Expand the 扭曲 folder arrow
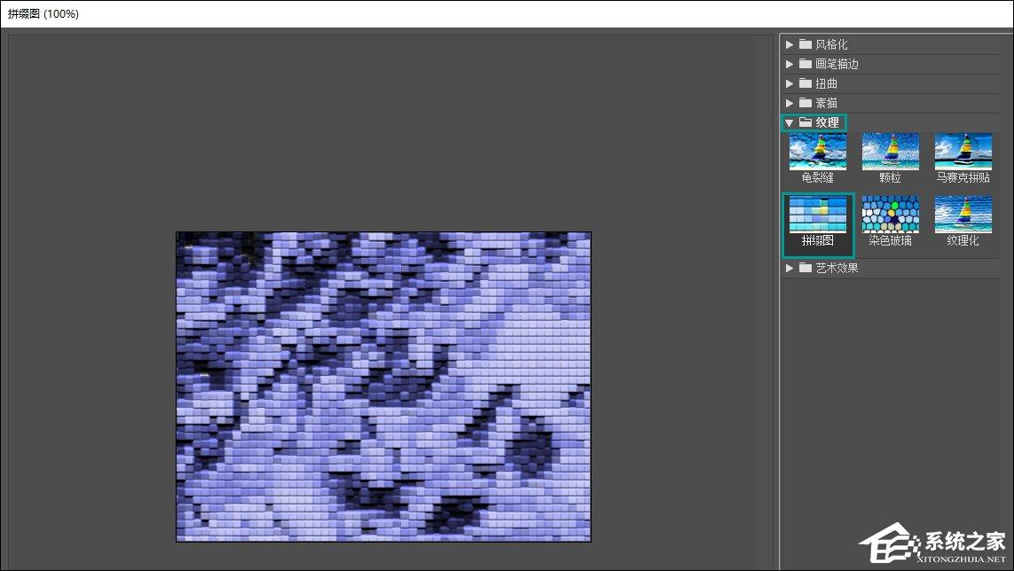 789,83
